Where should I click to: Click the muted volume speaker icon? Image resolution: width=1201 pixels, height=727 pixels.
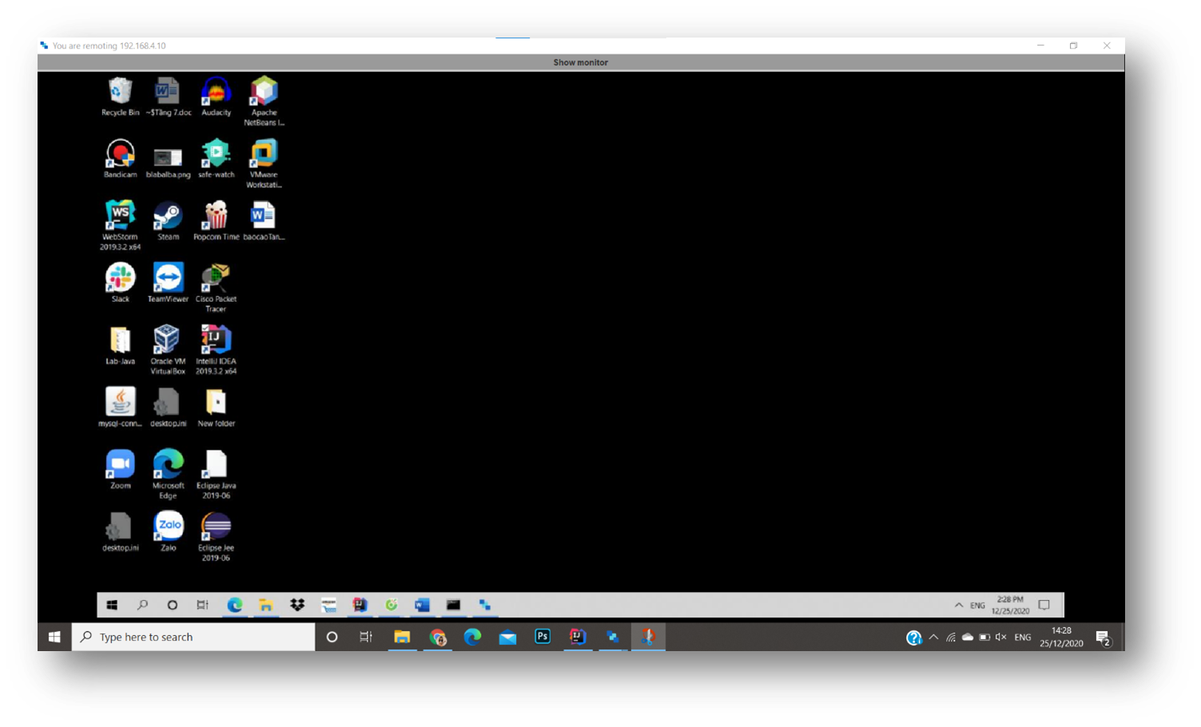[x=1000, y=638]
